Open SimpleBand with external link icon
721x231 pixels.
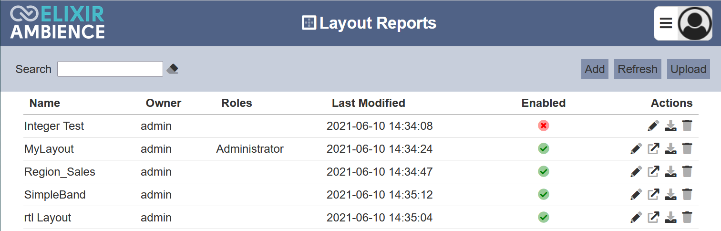653,195
